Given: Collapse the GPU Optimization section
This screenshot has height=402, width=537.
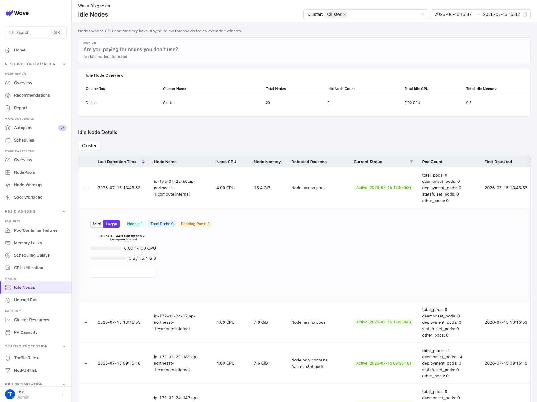Looking at the screenshot, I should 64,384.
